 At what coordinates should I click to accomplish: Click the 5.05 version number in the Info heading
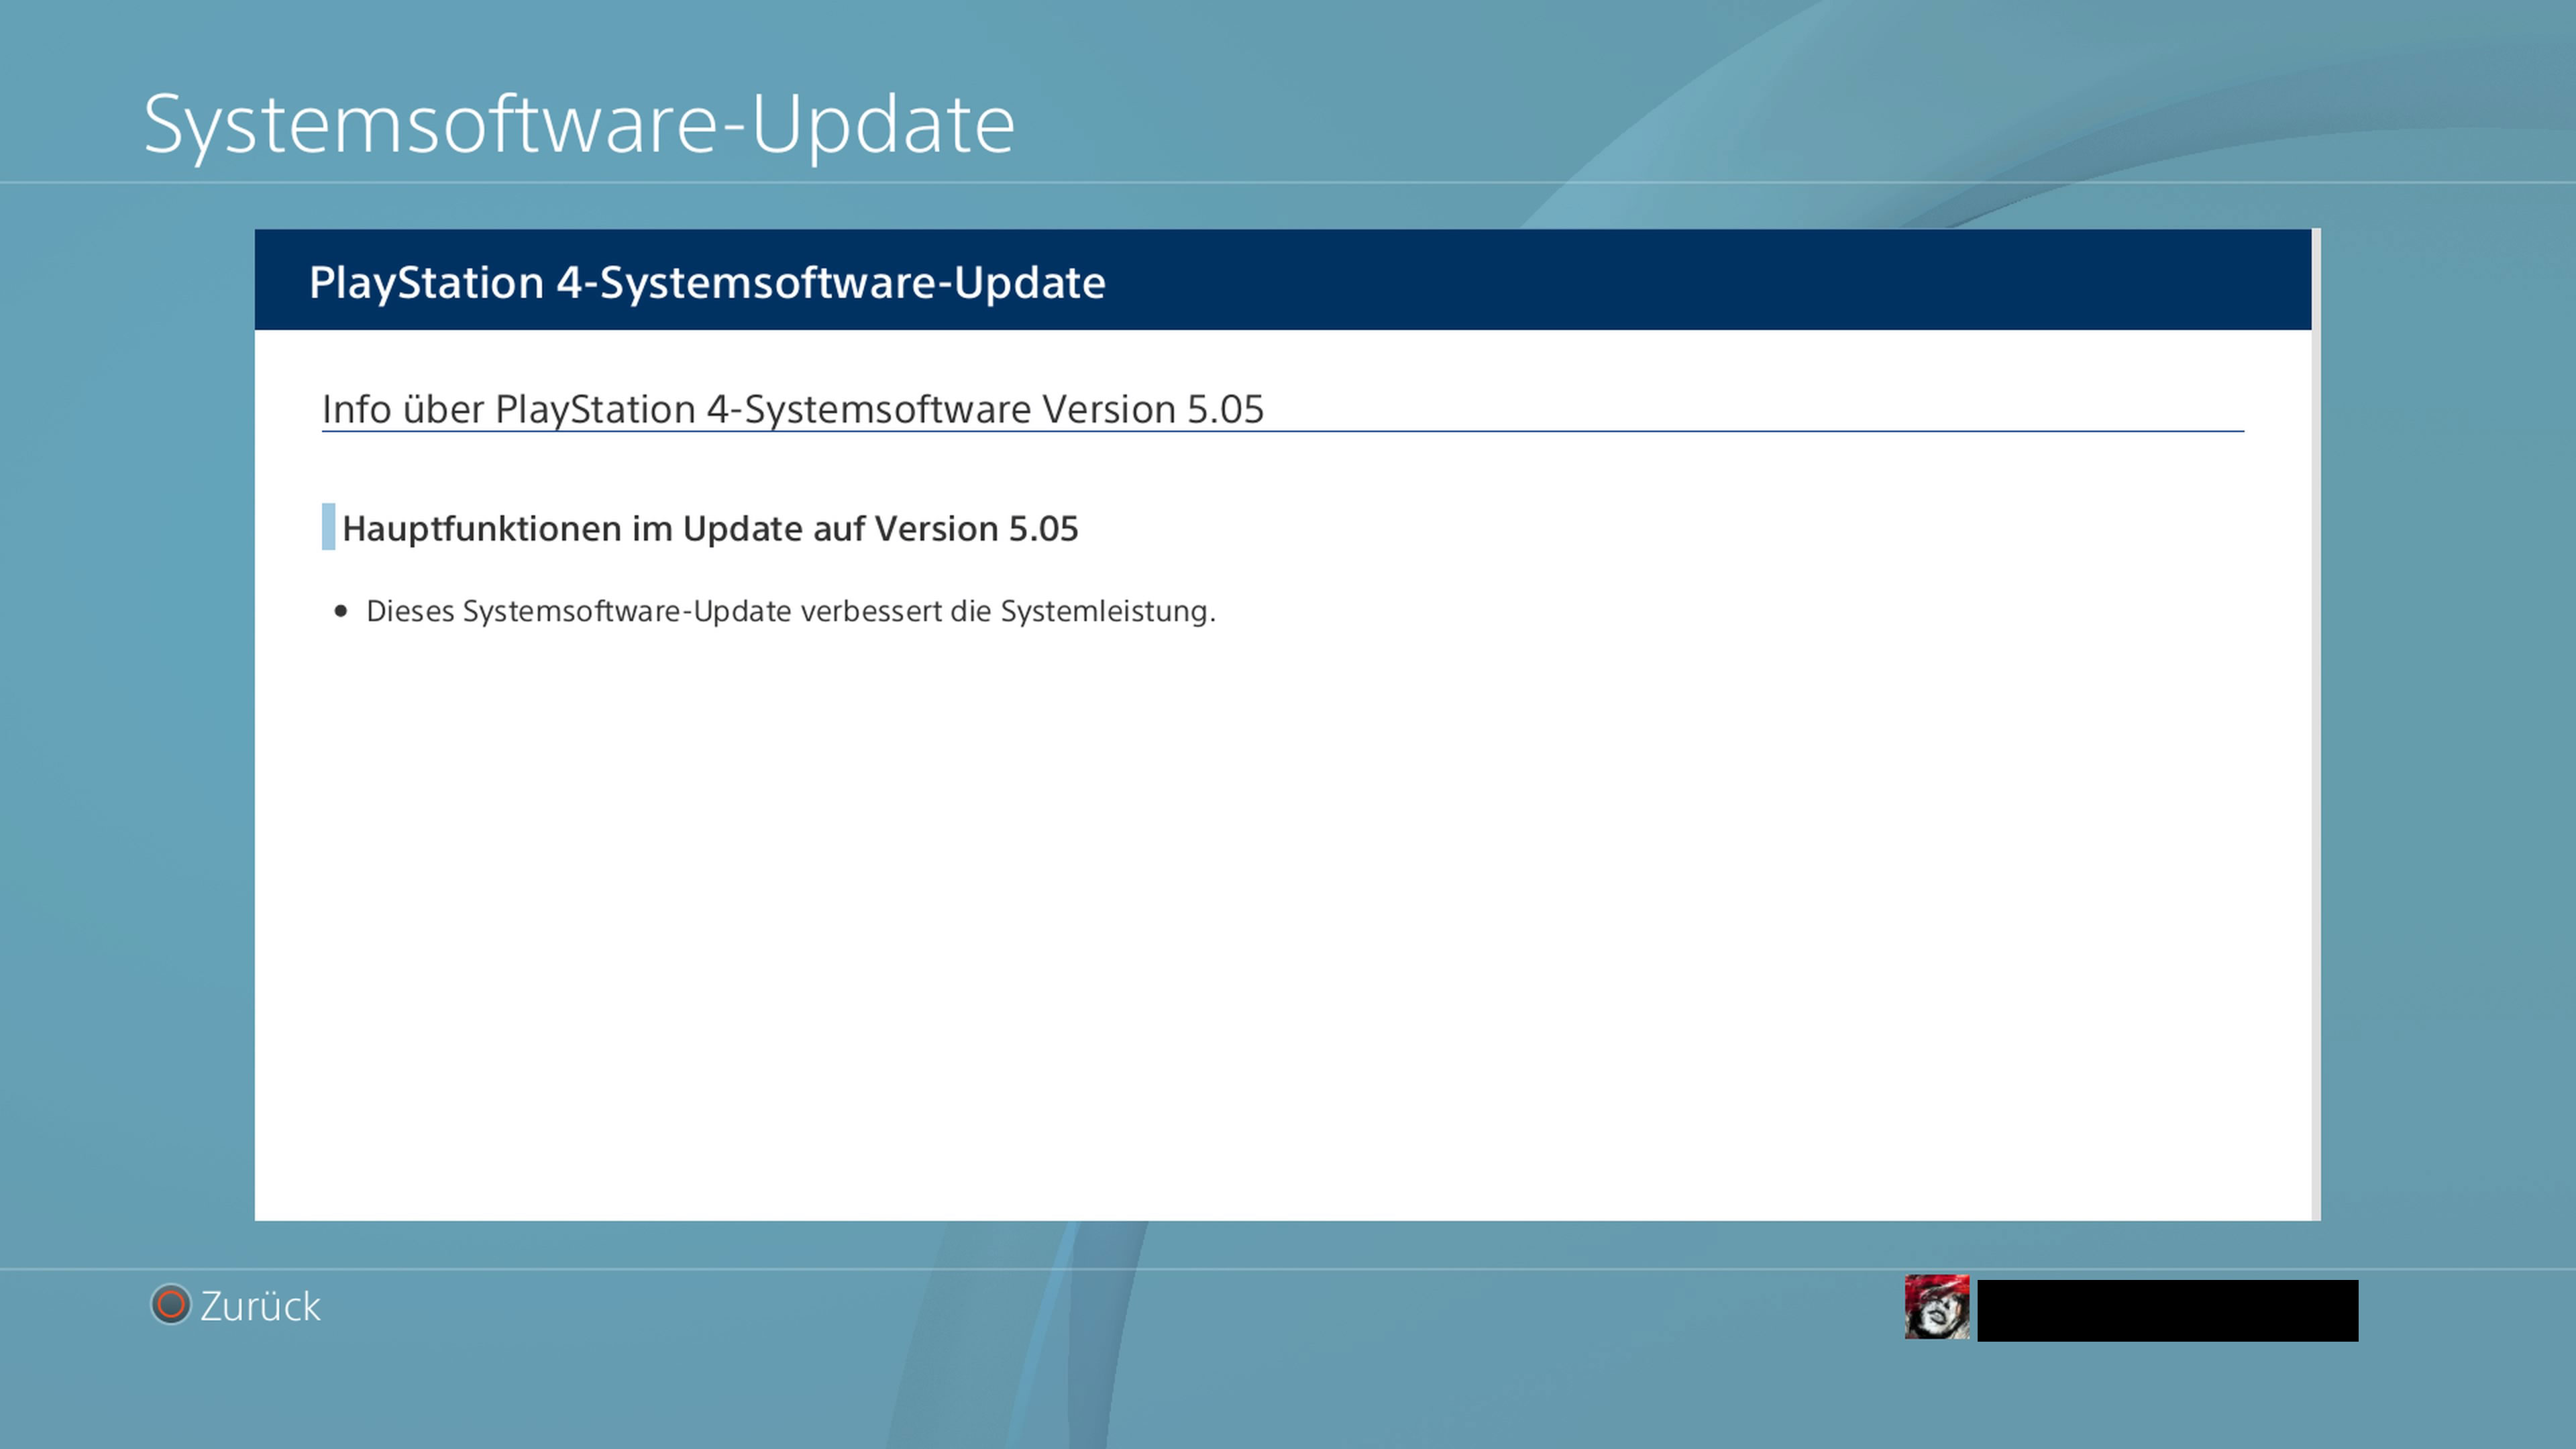point(1225,409)
